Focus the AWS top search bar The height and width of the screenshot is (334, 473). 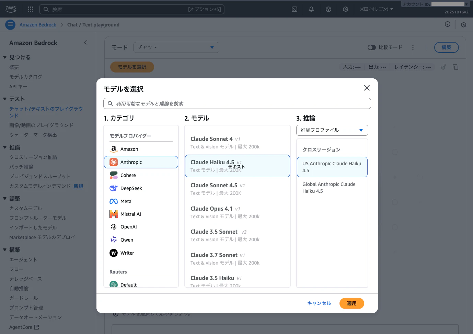[132, 9]
